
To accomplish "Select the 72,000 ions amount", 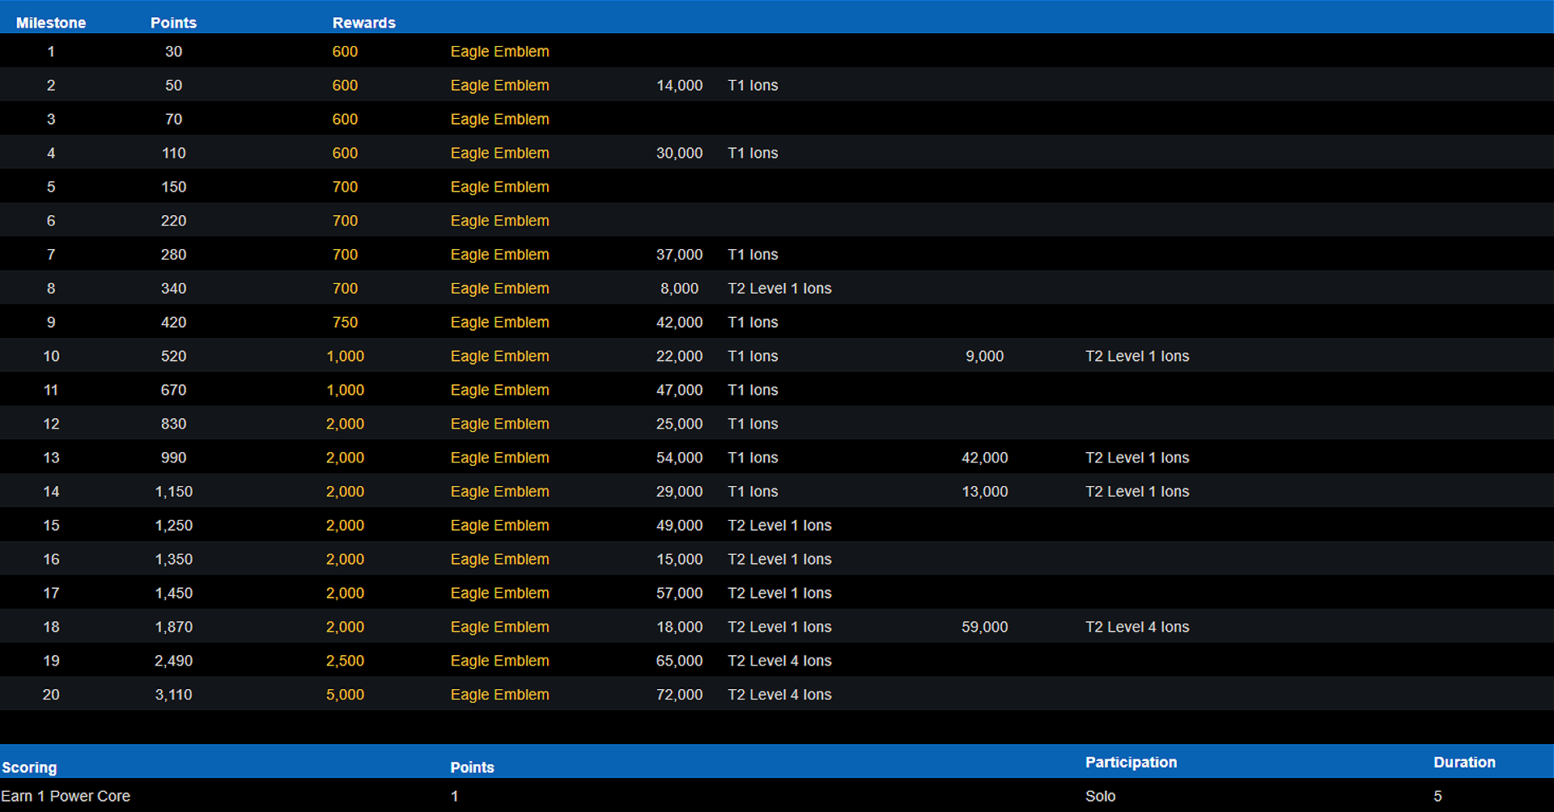I will (x=679, y=695).
